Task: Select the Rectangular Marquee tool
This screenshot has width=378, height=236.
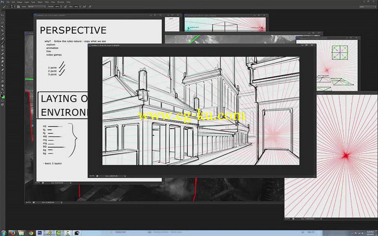Action: pos(2,19)
